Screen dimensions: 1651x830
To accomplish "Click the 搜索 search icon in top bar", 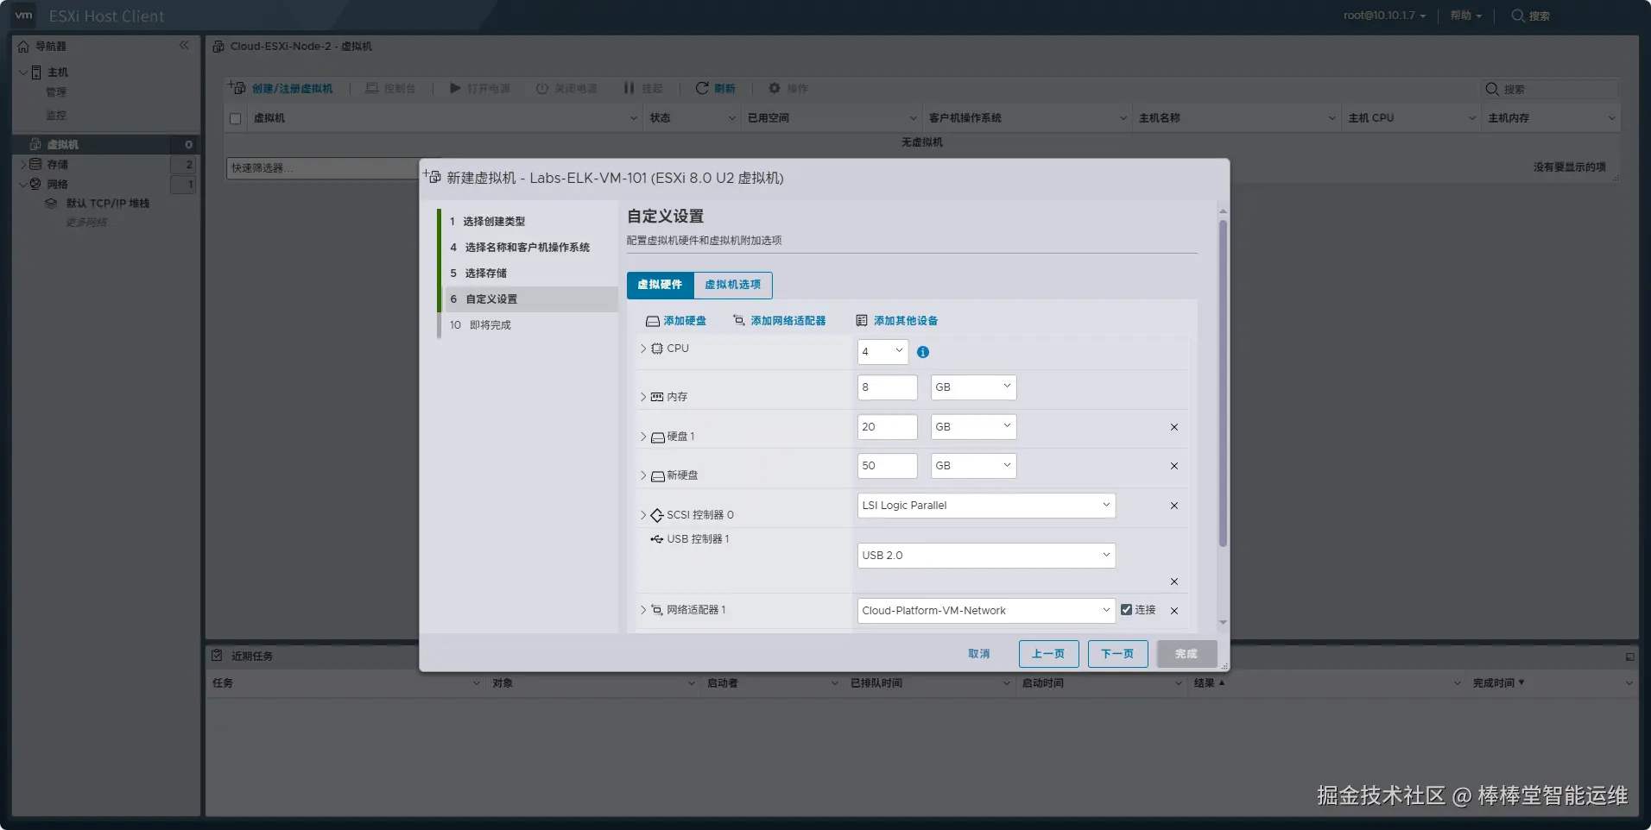I will coord(1517,16).
